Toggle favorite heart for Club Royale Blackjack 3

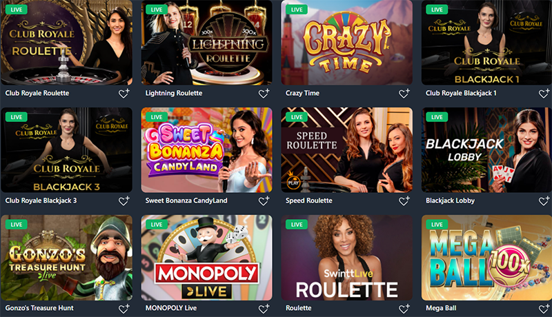point(124,201)
